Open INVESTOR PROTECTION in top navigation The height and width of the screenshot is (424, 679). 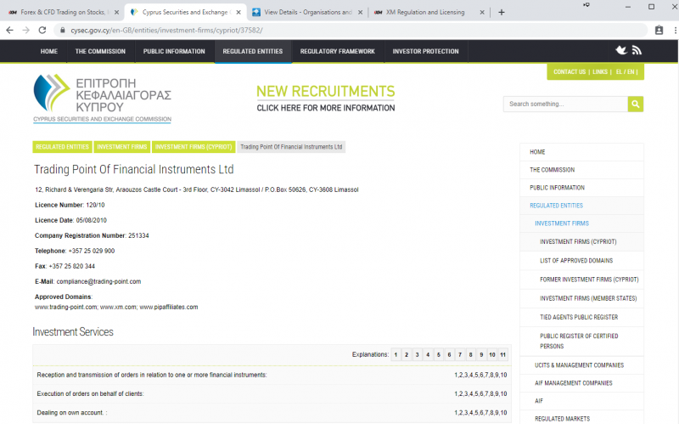pos(426,51)
